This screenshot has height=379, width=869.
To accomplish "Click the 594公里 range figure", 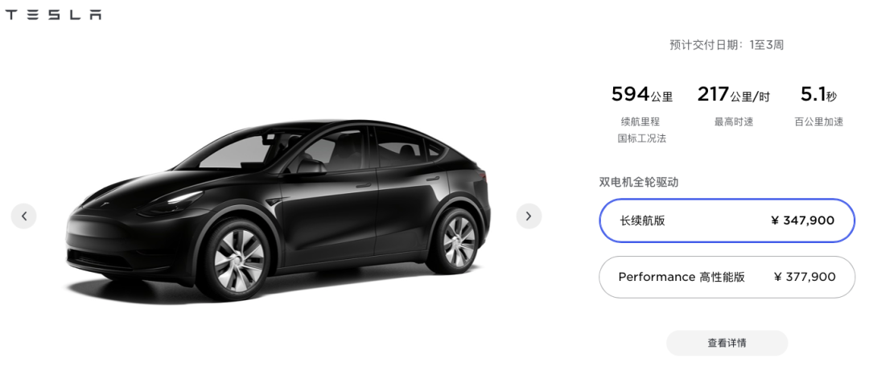I will click(x=642, y=95).
